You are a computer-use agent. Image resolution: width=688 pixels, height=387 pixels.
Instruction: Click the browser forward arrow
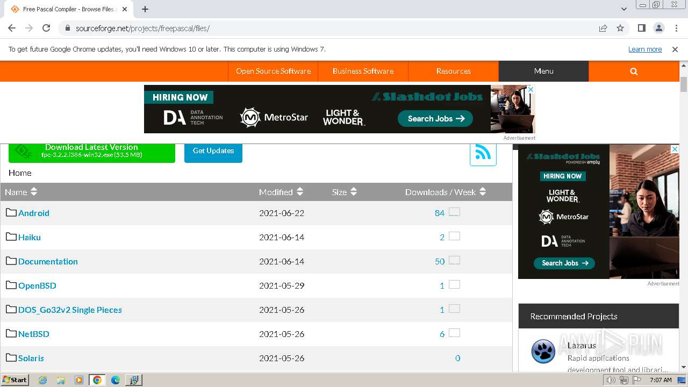click(29, 28)
